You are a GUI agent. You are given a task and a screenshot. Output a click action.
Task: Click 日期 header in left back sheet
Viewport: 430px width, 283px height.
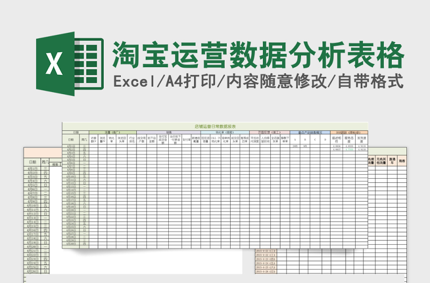pyautogui.click(x=32, y=162)
